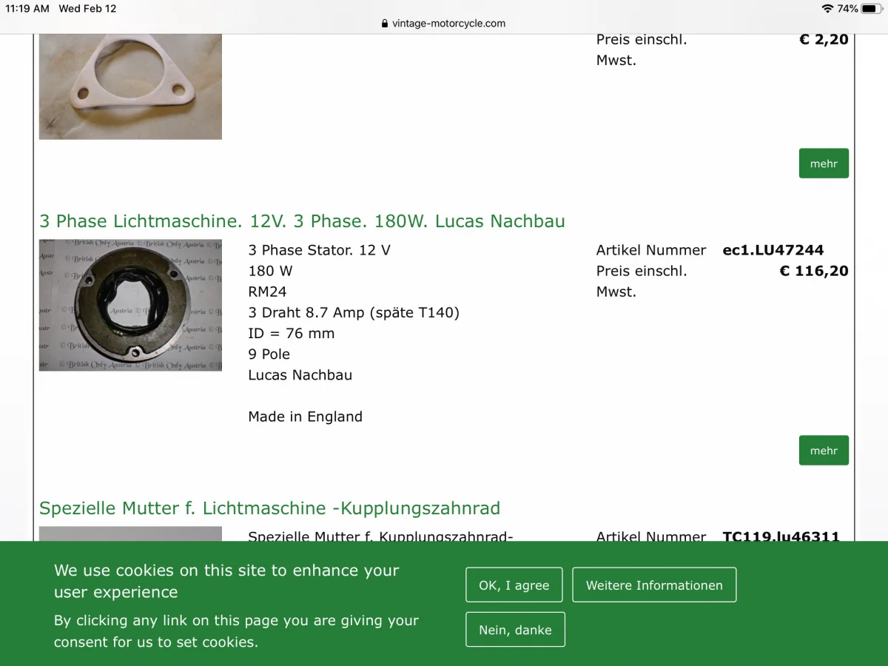Tap the 11:19 AM clock in status bar
The image size is (888, 666).
pos(27,9)
